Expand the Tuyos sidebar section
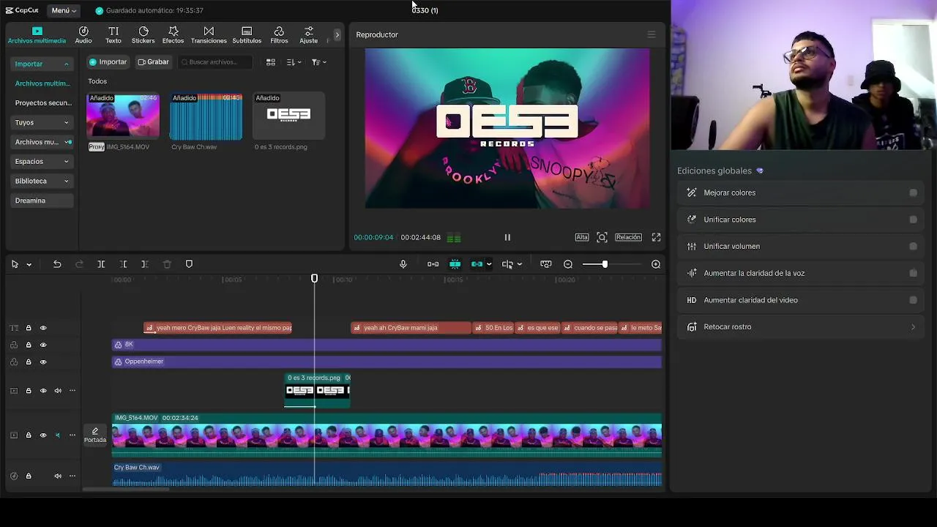This screenshot has height=527, width=937. click(x=66, y=123)
